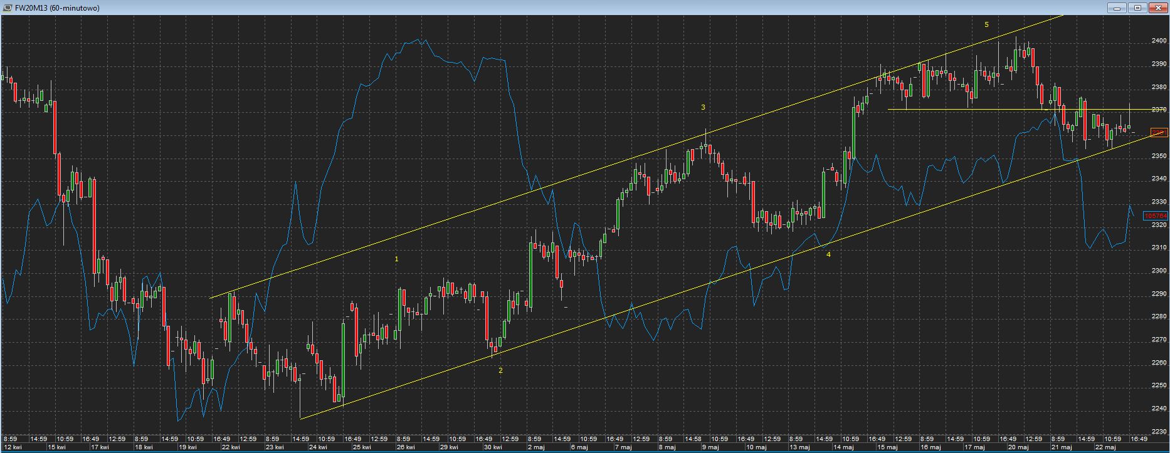
Task: Click the '2 maj' date label
Action: pos(537,447)
